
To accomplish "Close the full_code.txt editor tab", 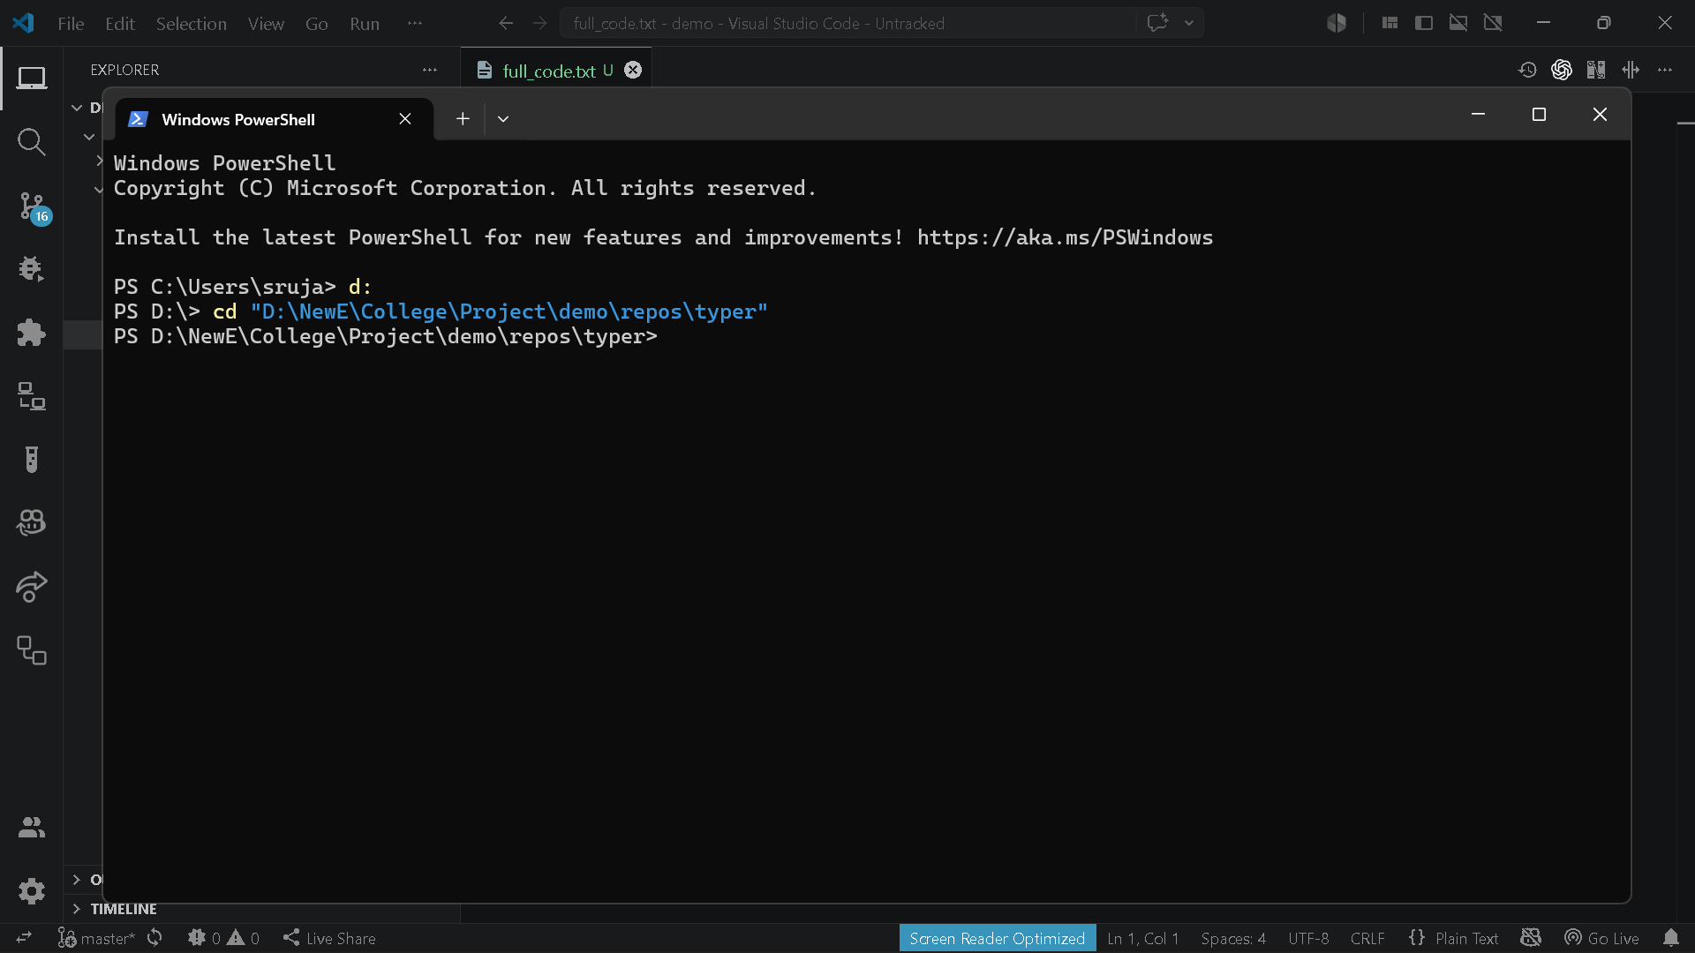I will 633,70.
